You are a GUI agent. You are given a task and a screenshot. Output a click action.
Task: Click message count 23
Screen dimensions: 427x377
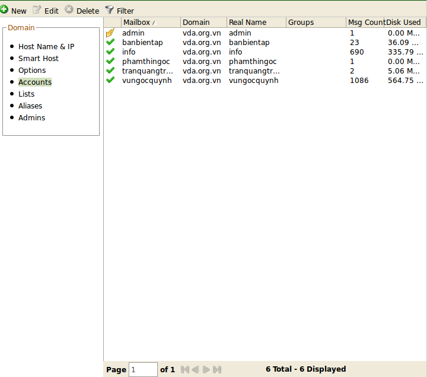[x=355, y=43]
